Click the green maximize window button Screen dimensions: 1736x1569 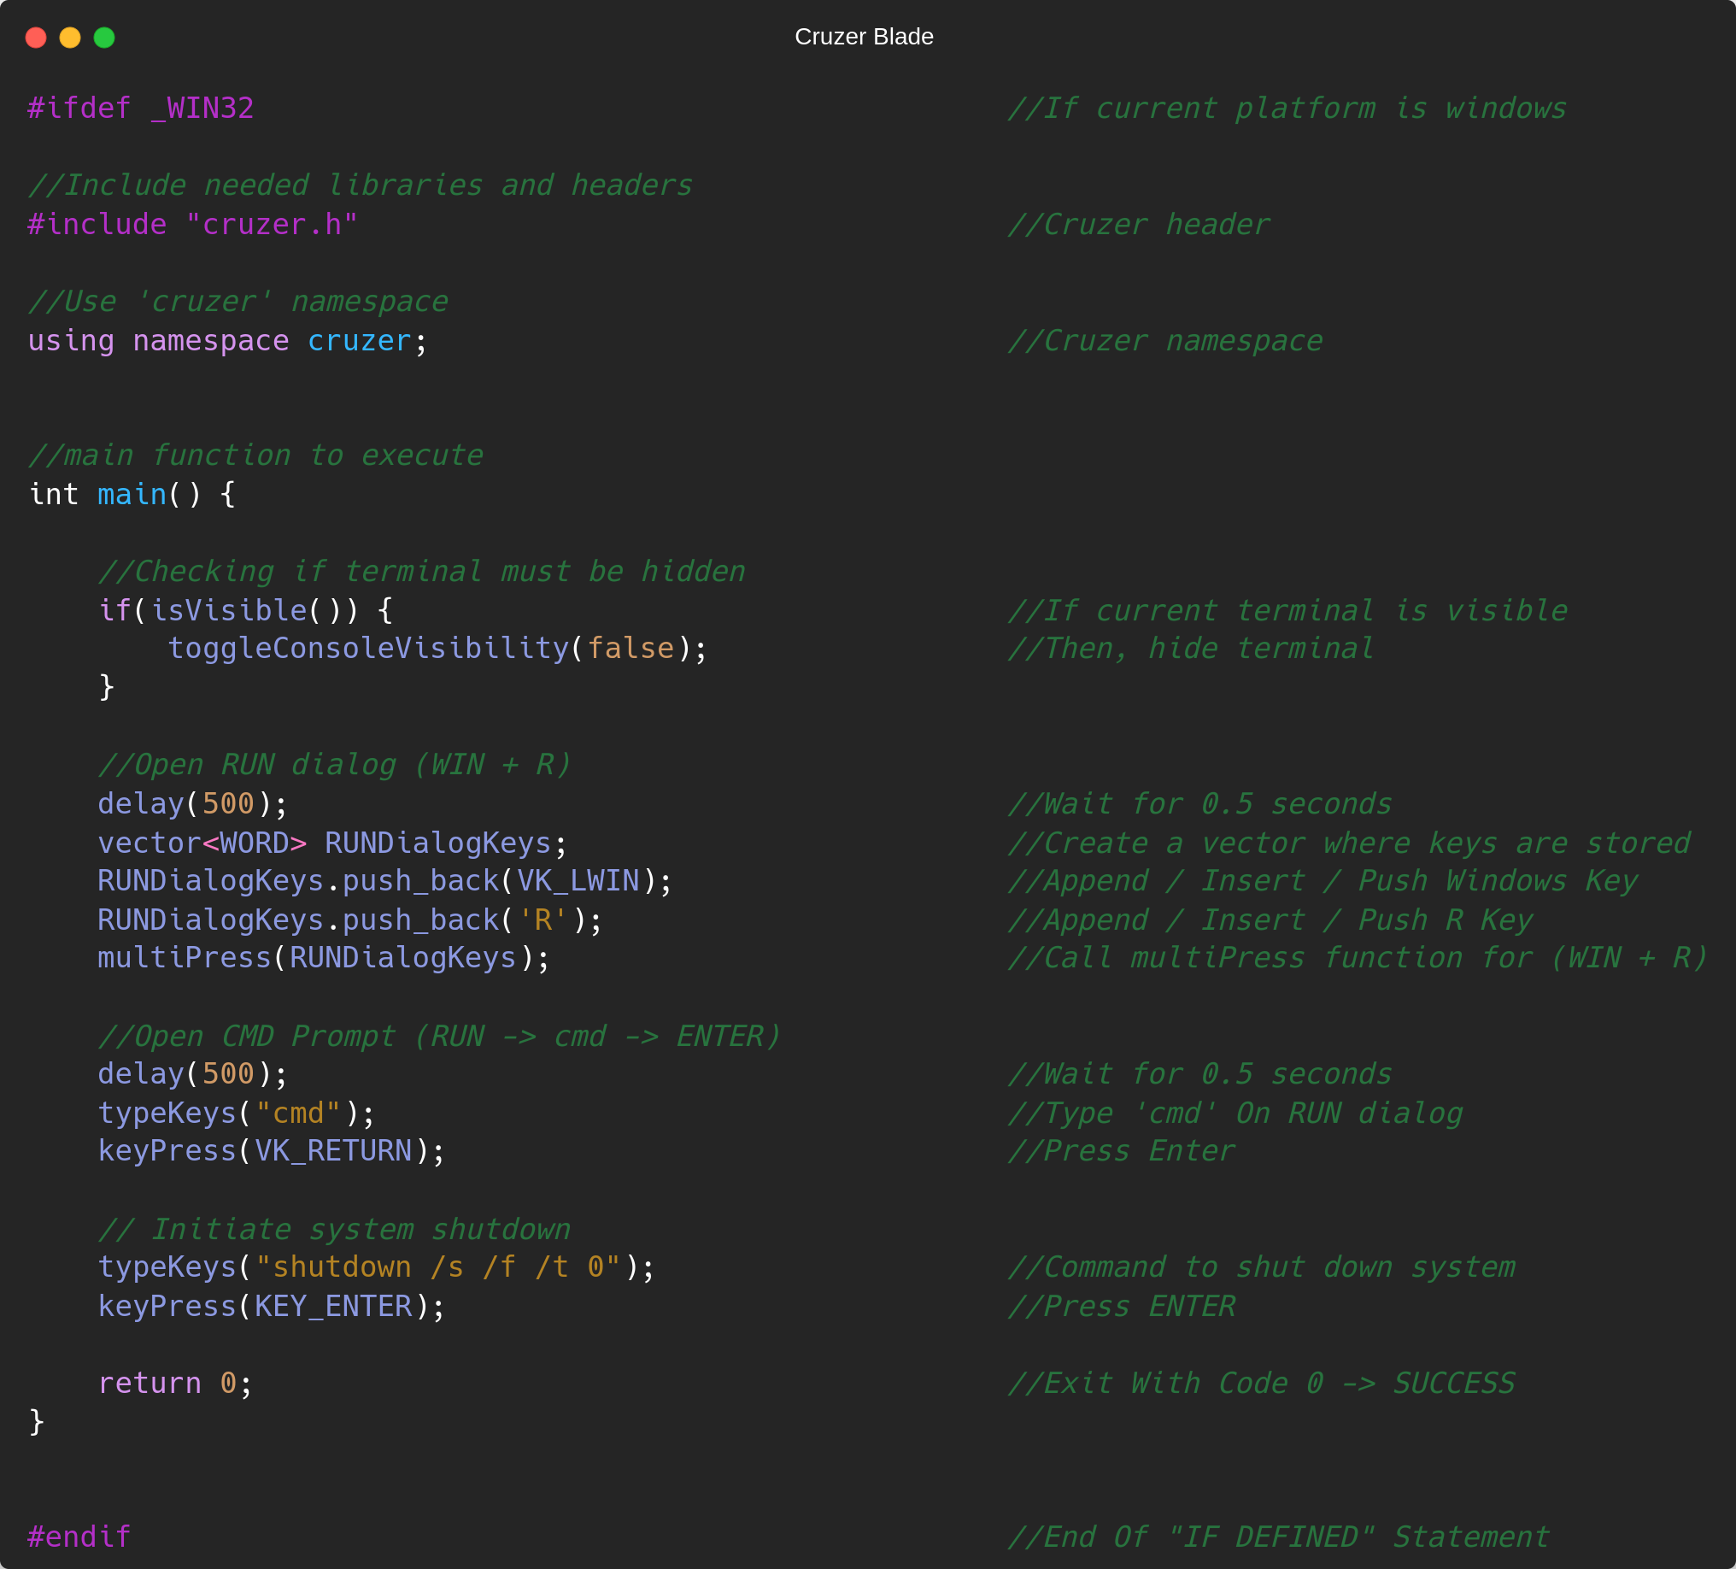click(x=104, y=37)
